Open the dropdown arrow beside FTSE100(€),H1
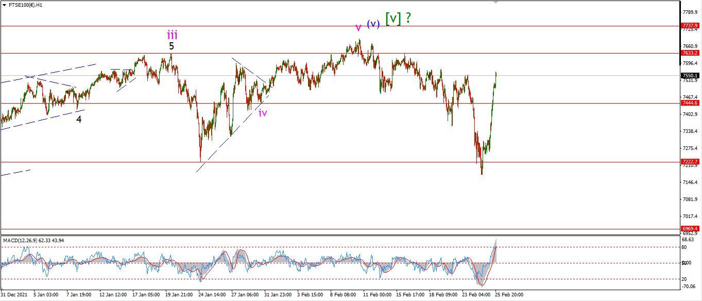 click(3, 4)
